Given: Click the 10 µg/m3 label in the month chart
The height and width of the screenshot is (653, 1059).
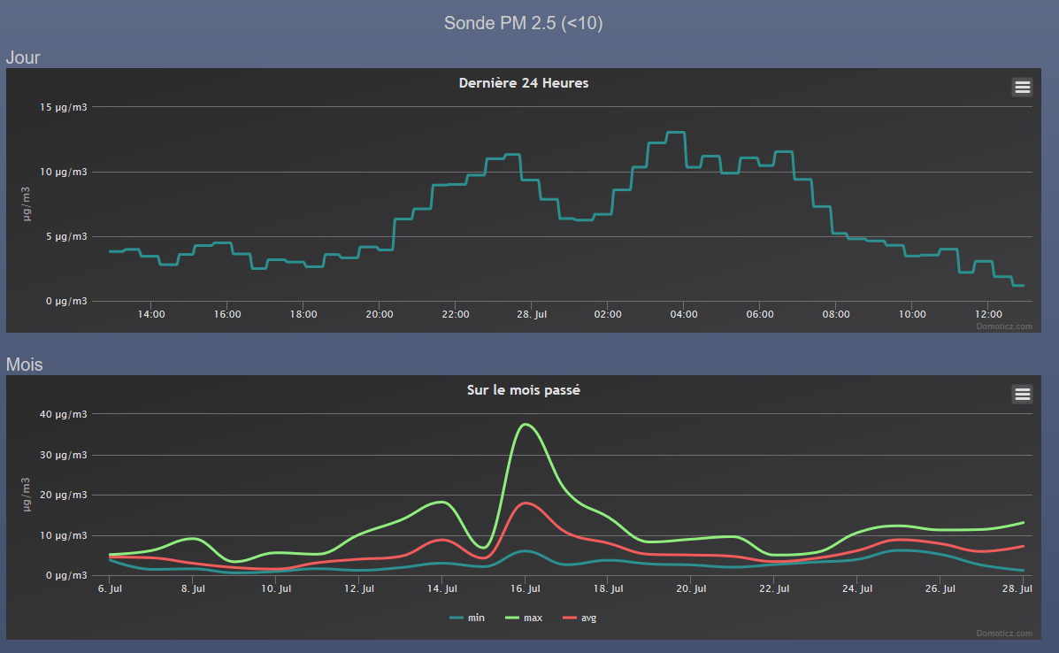Looking at the screenshot, I should (x=64, y=534).
